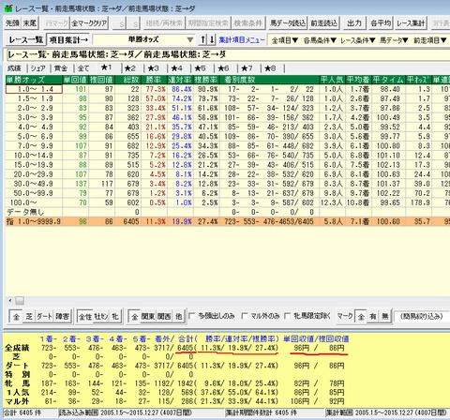Sort by the 着別度数 column header

click(x=269, y=80)
